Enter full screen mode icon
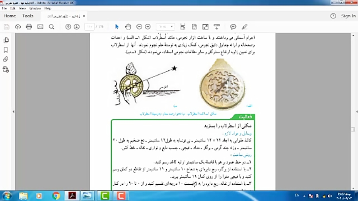 (x=205, y=27)
